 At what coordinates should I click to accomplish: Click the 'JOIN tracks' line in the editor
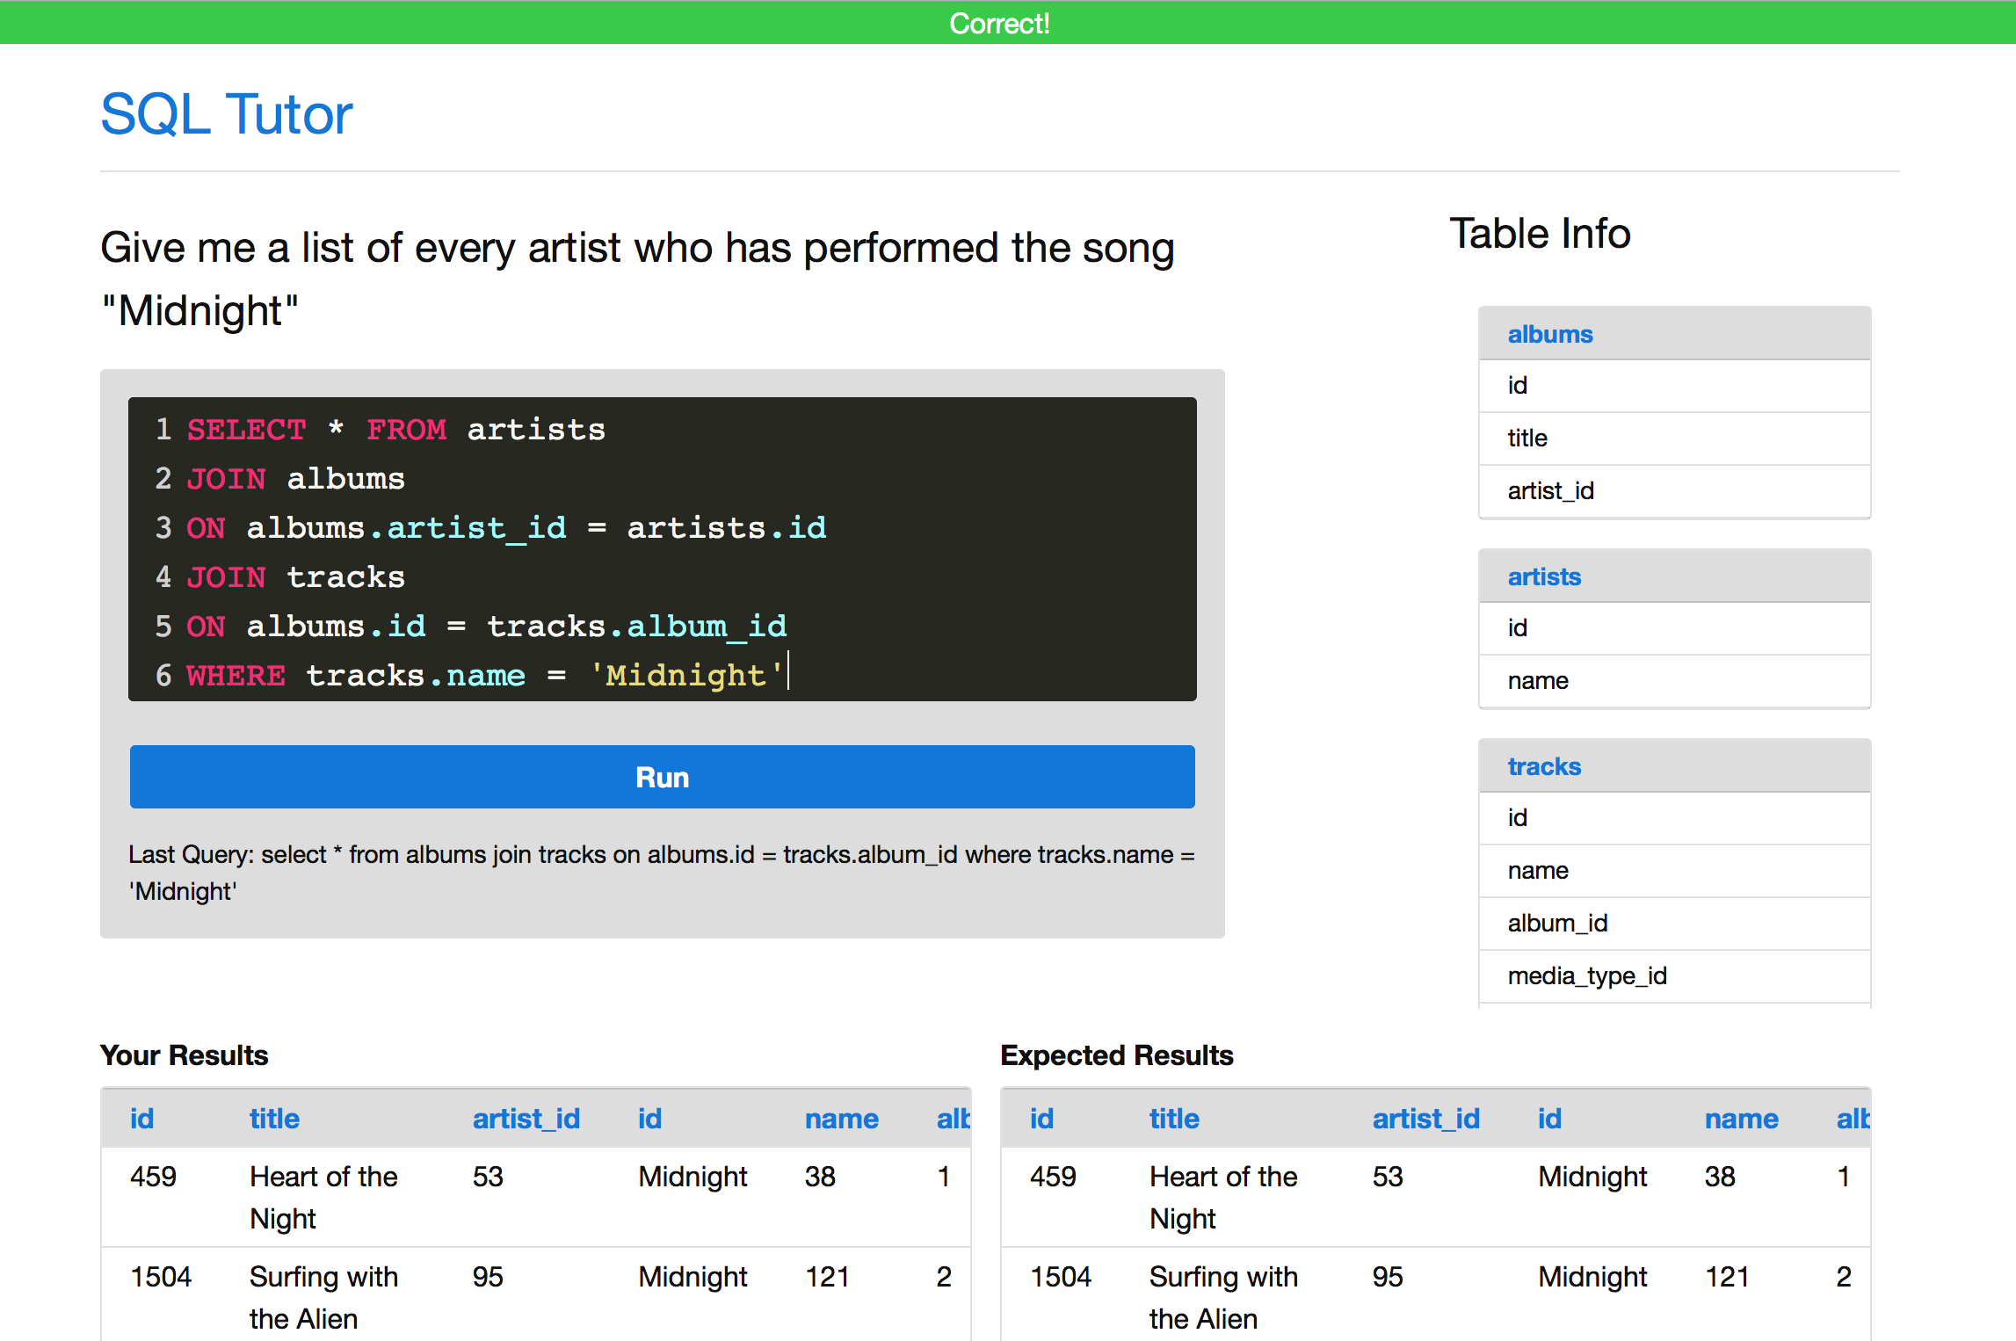(x=295, y=577)
